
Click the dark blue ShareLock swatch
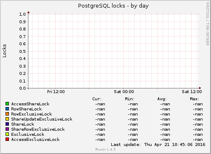click(x=7, y=124)
